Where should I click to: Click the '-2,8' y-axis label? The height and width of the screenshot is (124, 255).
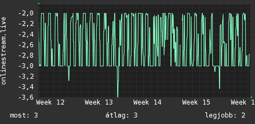26,56
